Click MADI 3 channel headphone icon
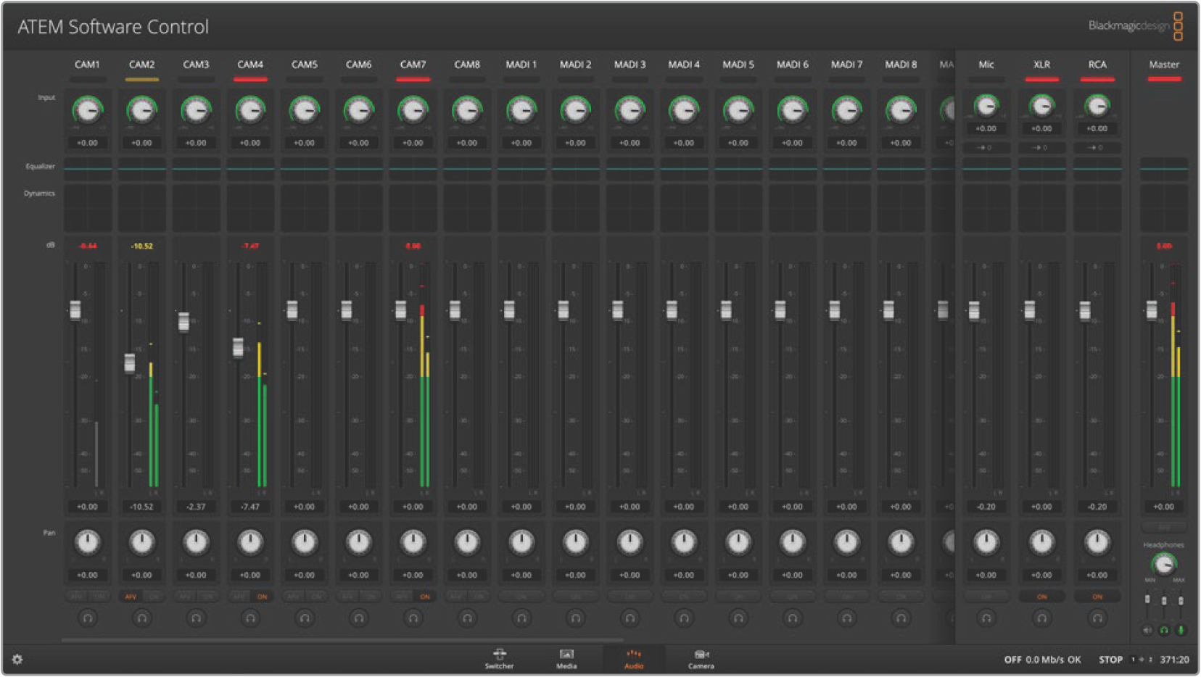 point(630,618)
